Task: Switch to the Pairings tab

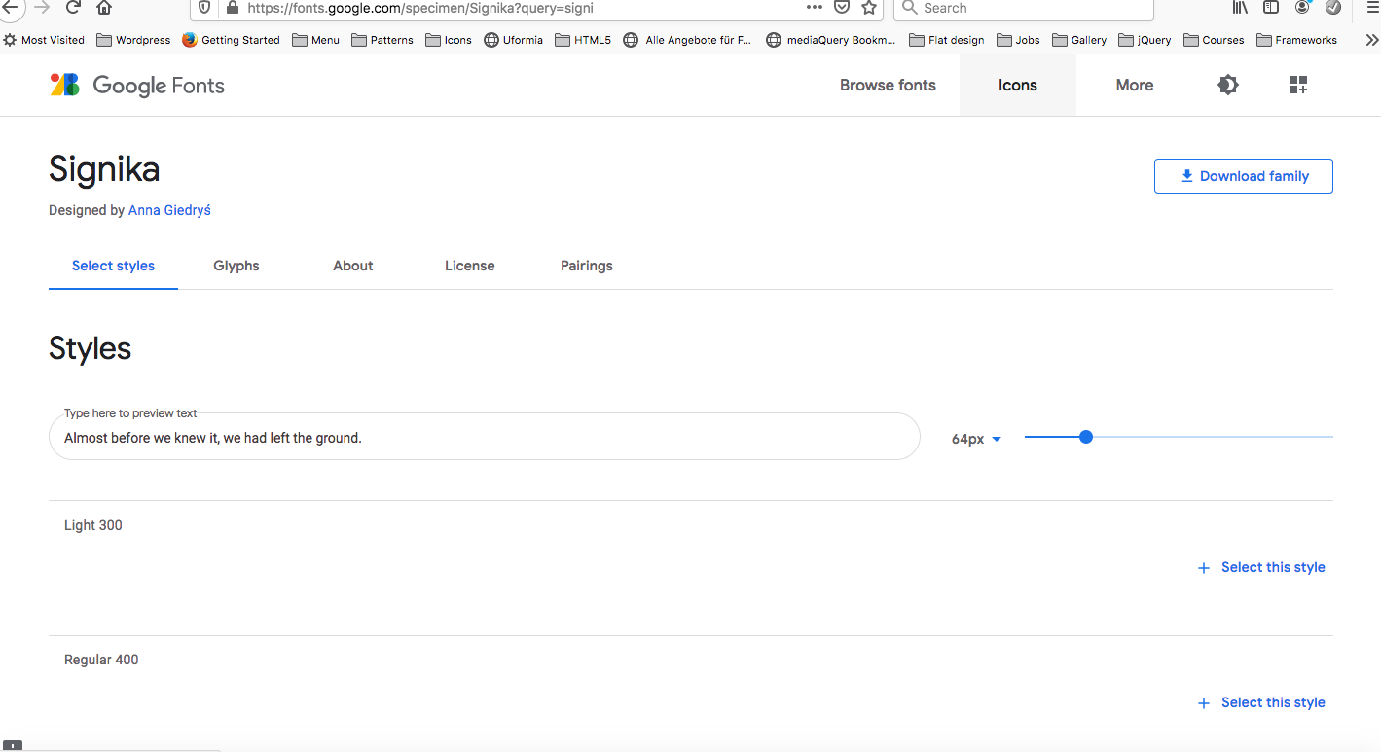Action: click(587, 266)
